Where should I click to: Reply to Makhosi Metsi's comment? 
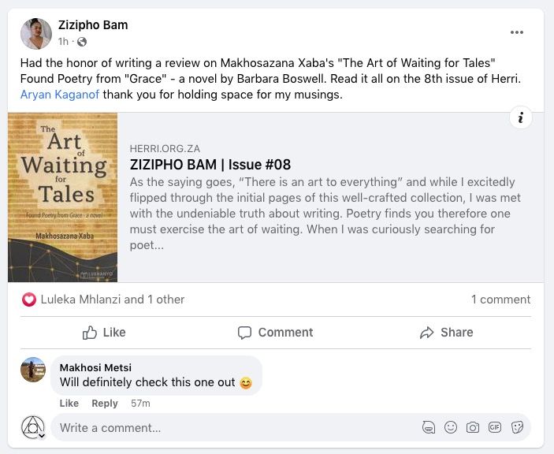click(x=105, y=403)
